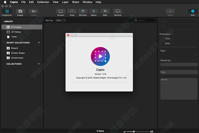
Task: Open the Screencasts collection
Action: [x=22, y=58]
